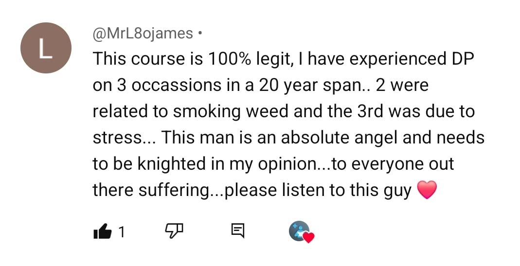Visit the @MrL8ojames channel link
The width and height of the screenshot is (520, 266).
coord(143,34)
